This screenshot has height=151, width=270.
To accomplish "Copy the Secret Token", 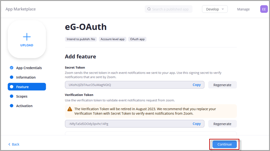I will coord(196,85).
